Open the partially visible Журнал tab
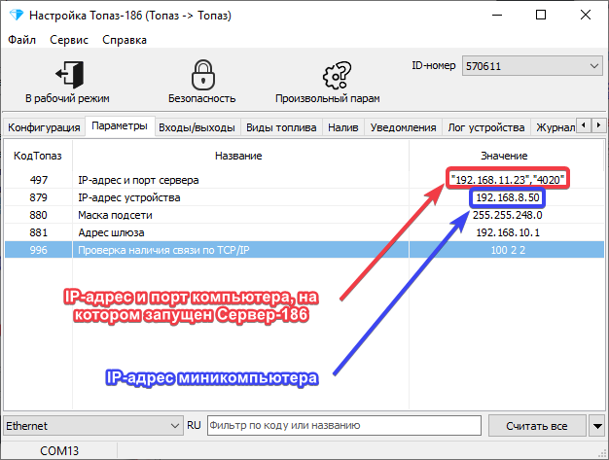Viewport: 609px width, 460px height. pos(555,127)
